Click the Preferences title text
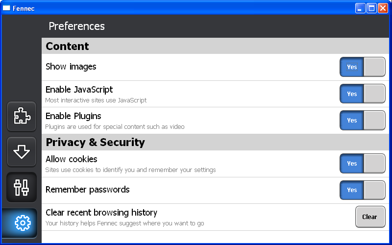 click(x=77, y=26)
